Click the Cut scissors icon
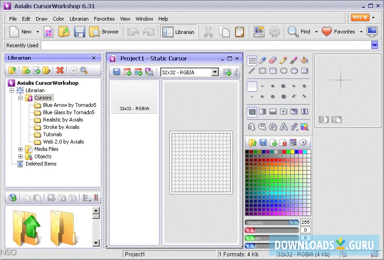Image resolution: width=384 pixels, height=260 pixels. (x=208, y=32)
